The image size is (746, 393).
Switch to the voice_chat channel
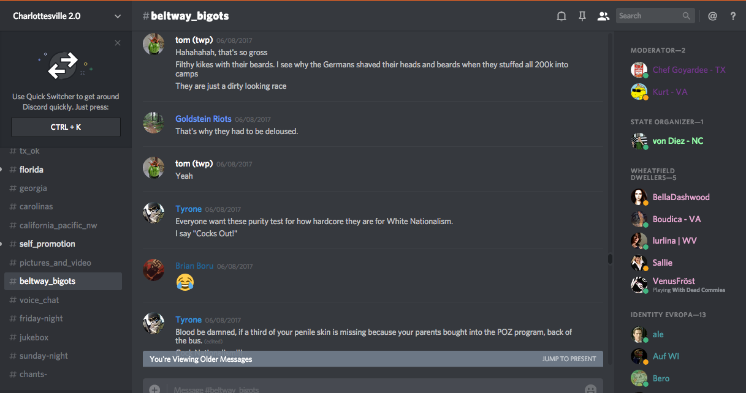click(40, 300)
